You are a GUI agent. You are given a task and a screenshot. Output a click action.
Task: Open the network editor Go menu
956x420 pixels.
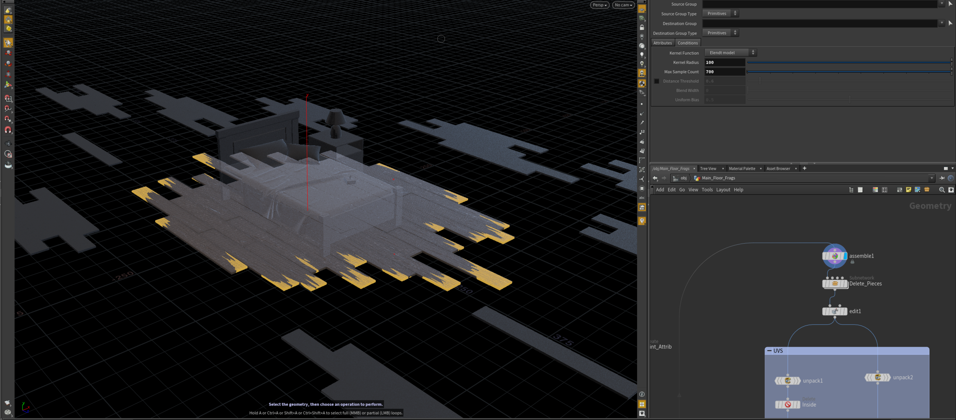coord(682,190)
